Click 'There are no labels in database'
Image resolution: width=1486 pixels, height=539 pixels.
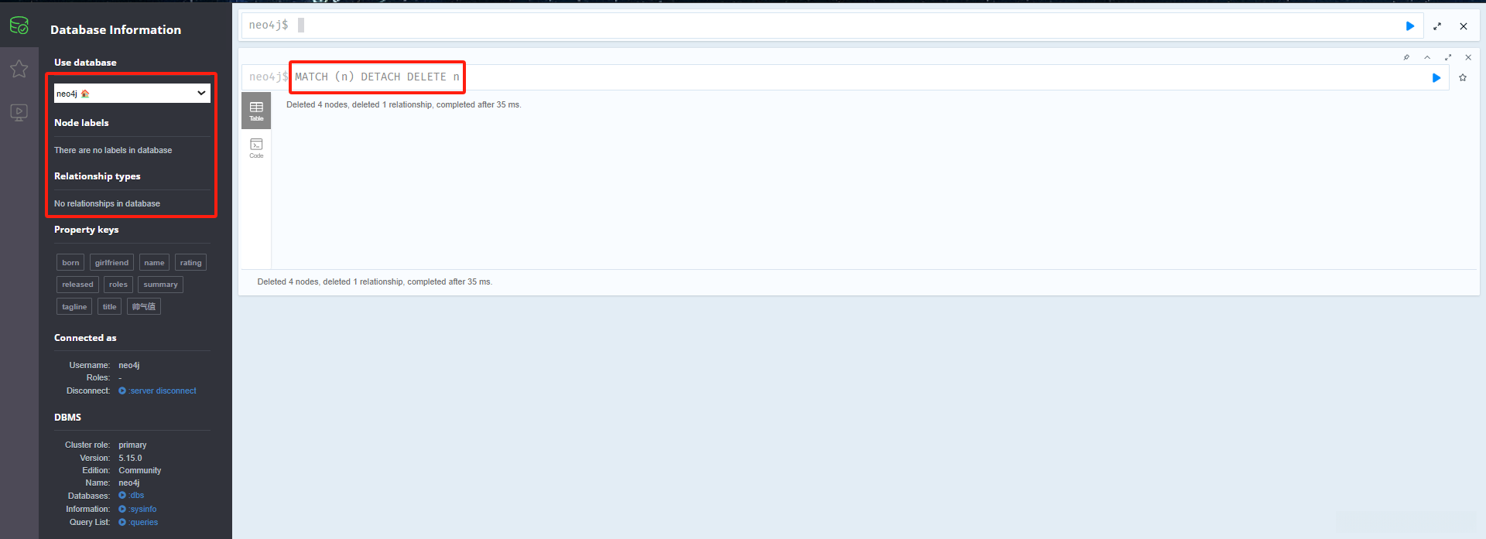(113, 150)
